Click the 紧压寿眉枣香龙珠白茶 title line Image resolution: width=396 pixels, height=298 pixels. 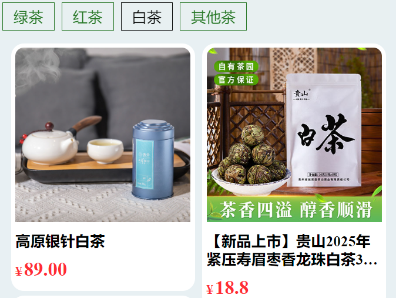pos(291,260)
